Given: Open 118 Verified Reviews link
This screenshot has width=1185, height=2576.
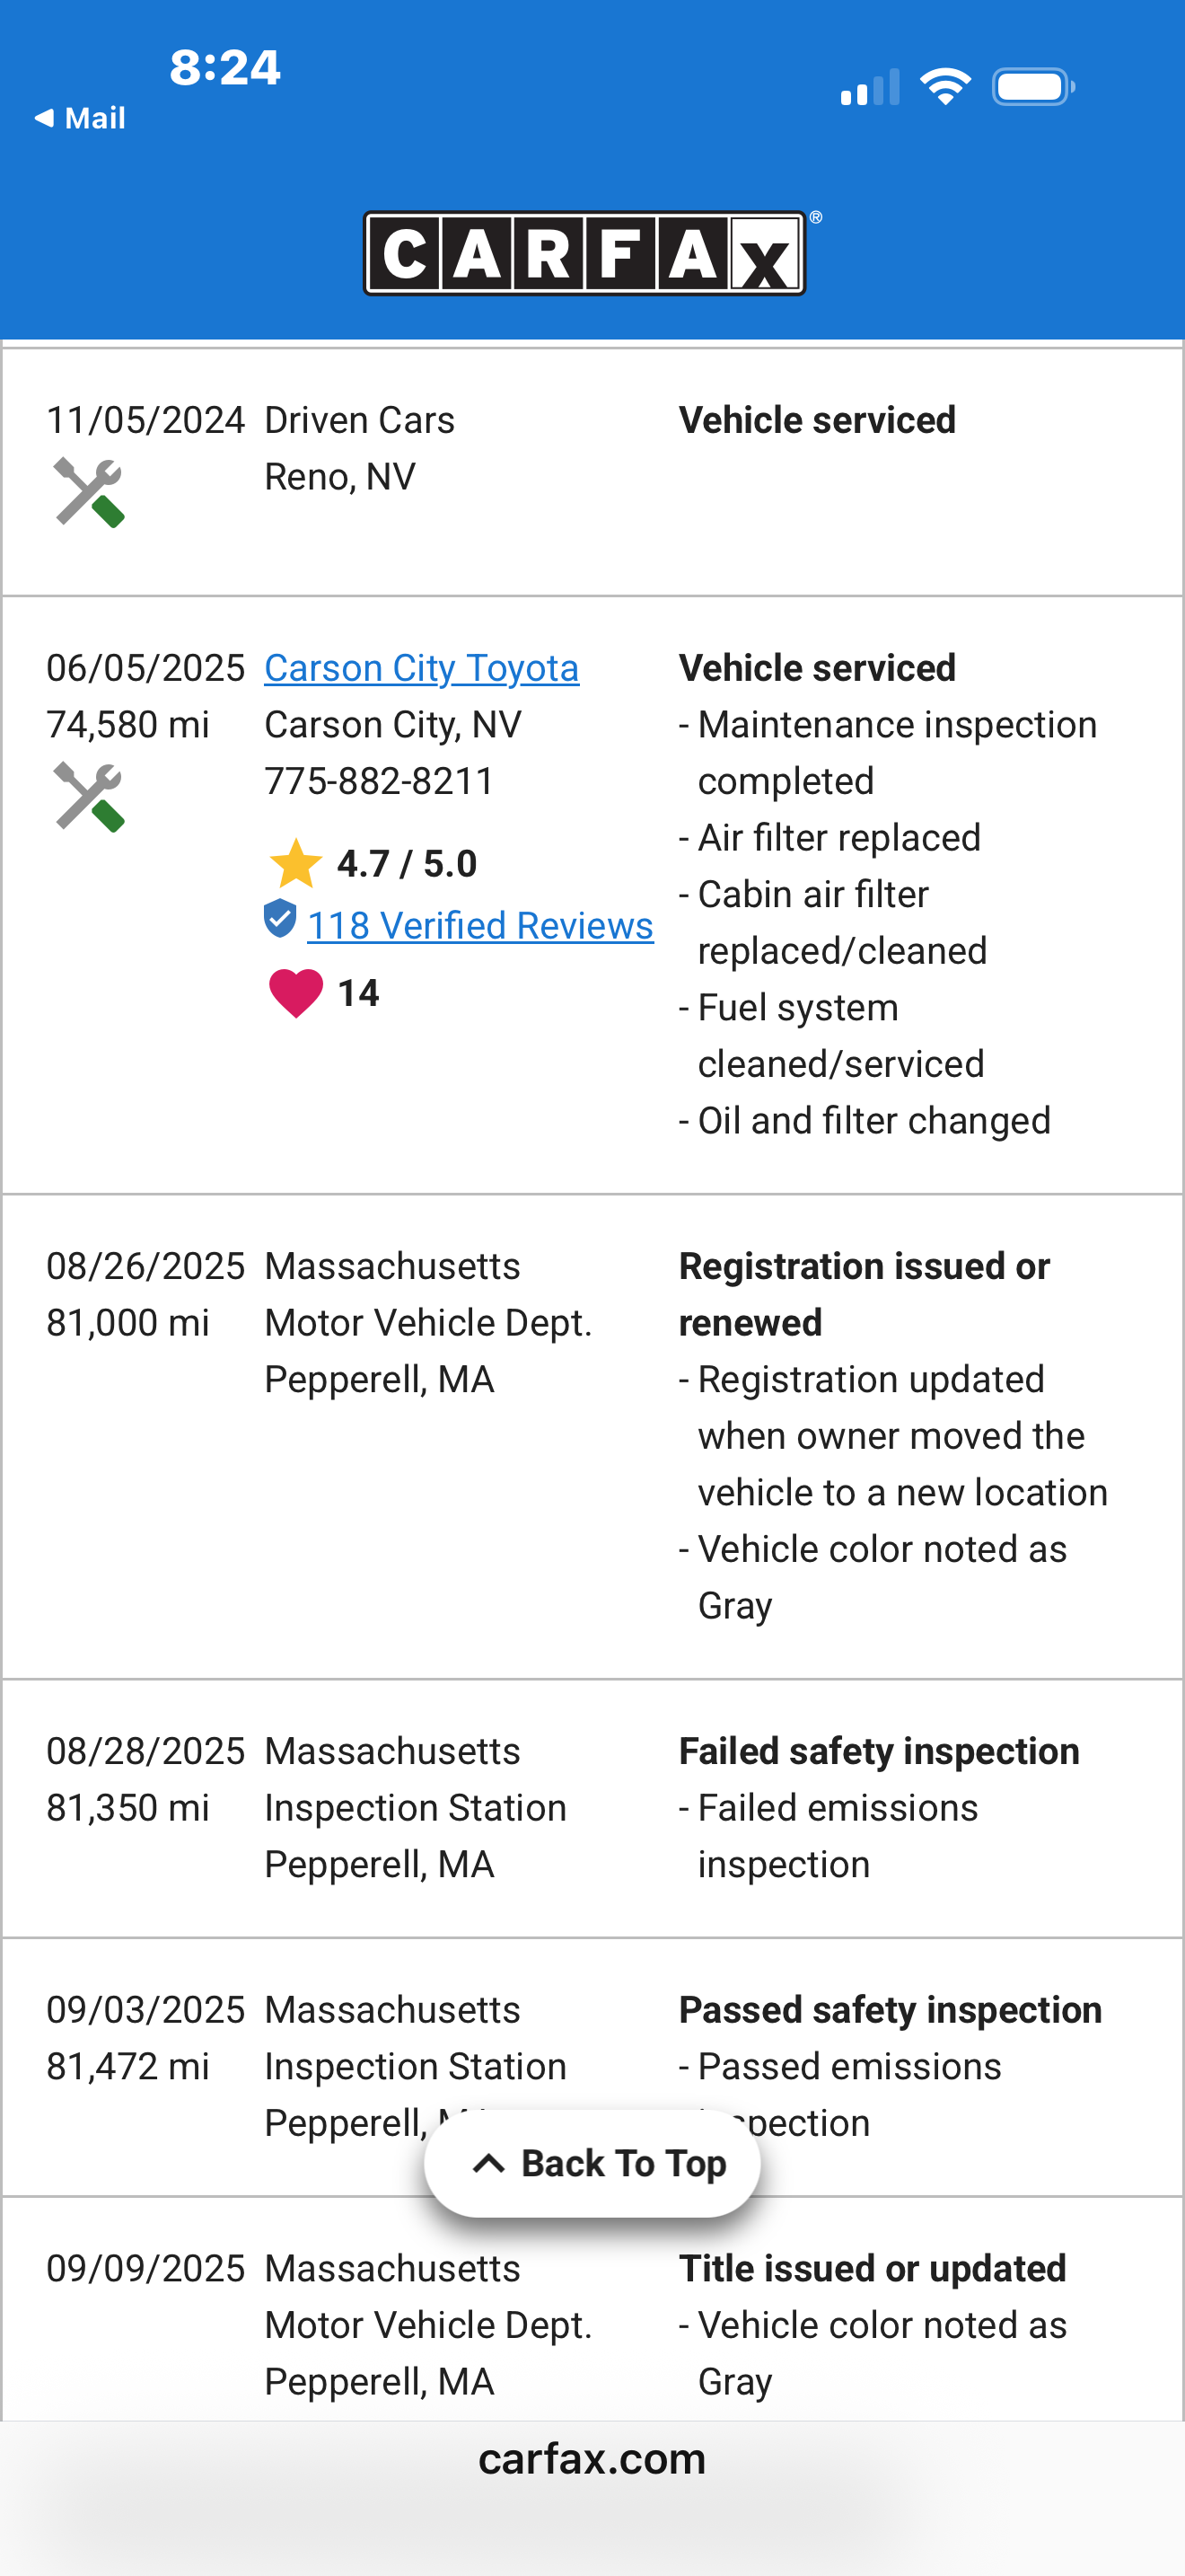Looking at the screenshot, I should pyautogui.click(x=479, y=926).
